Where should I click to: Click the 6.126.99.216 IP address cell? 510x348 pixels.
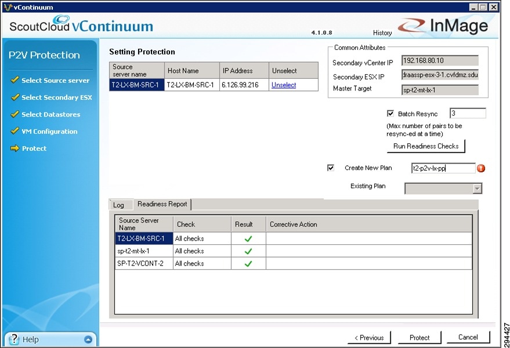click(x=244, y=85)
